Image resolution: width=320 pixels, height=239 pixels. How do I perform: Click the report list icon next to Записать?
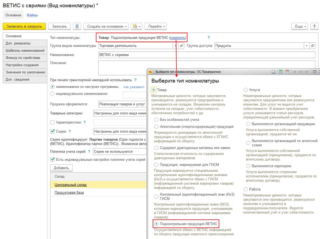coord(77,26)
